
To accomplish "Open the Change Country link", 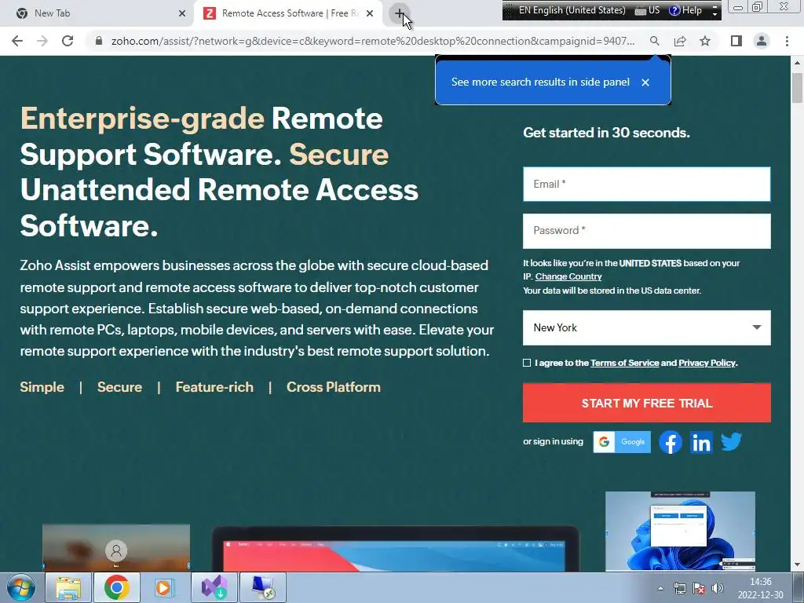I will [x=568, y=276].
